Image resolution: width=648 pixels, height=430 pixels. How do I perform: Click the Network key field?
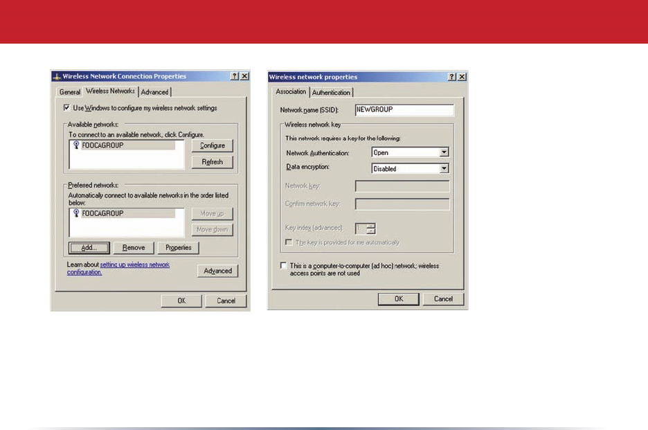click(402, 186)
